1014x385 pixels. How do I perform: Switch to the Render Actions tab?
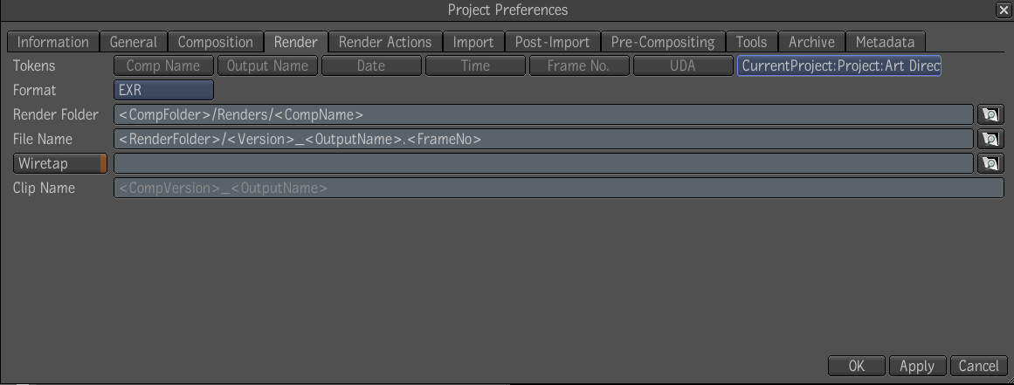coord(385,42)
